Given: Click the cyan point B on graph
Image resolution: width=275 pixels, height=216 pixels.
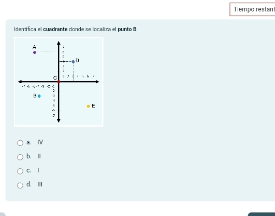Looking at the screenshot, I should tap(39, 96).
